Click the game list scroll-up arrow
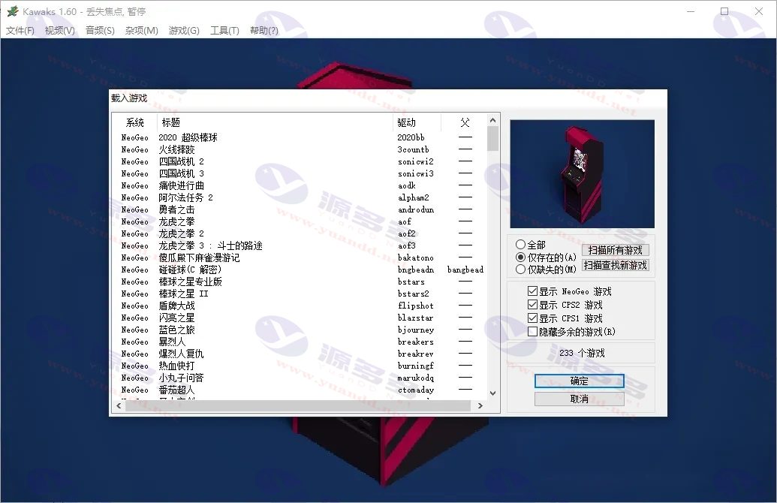The height and width of the screenshot is (503, 777). (x=492, y=120)
